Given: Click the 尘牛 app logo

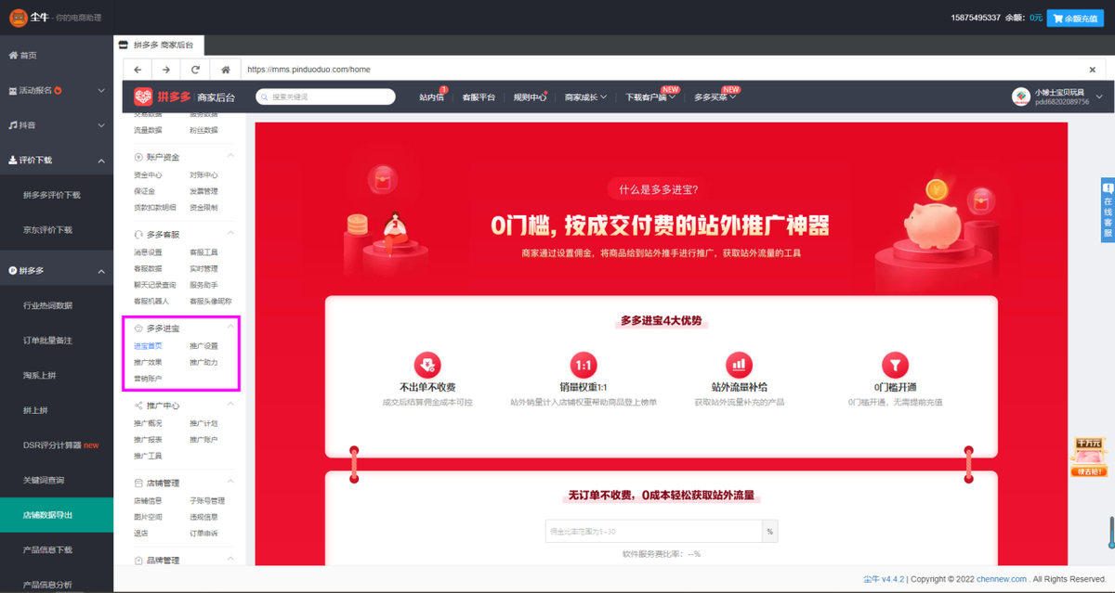Looking at the screenshot, I should (19, 17).
